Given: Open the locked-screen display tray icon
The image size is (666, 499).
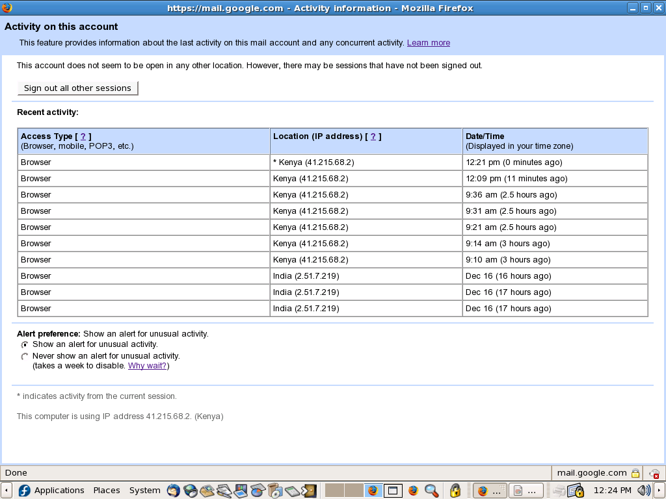Looking at the screenshot, I should coord(576,491).
